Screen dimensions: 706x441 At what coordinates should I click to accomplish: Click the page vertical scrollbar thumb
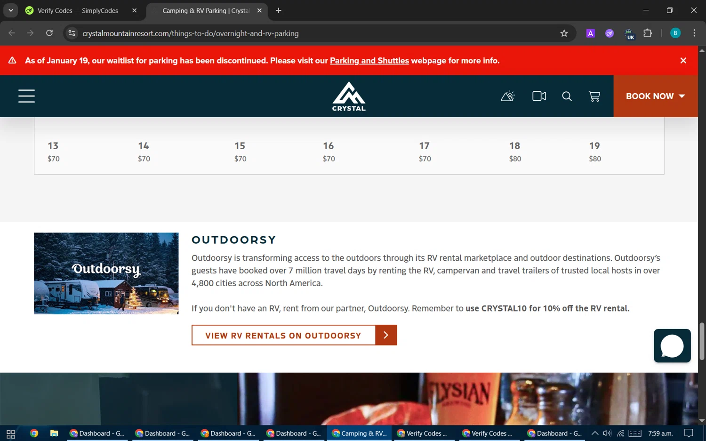point(702,341)
